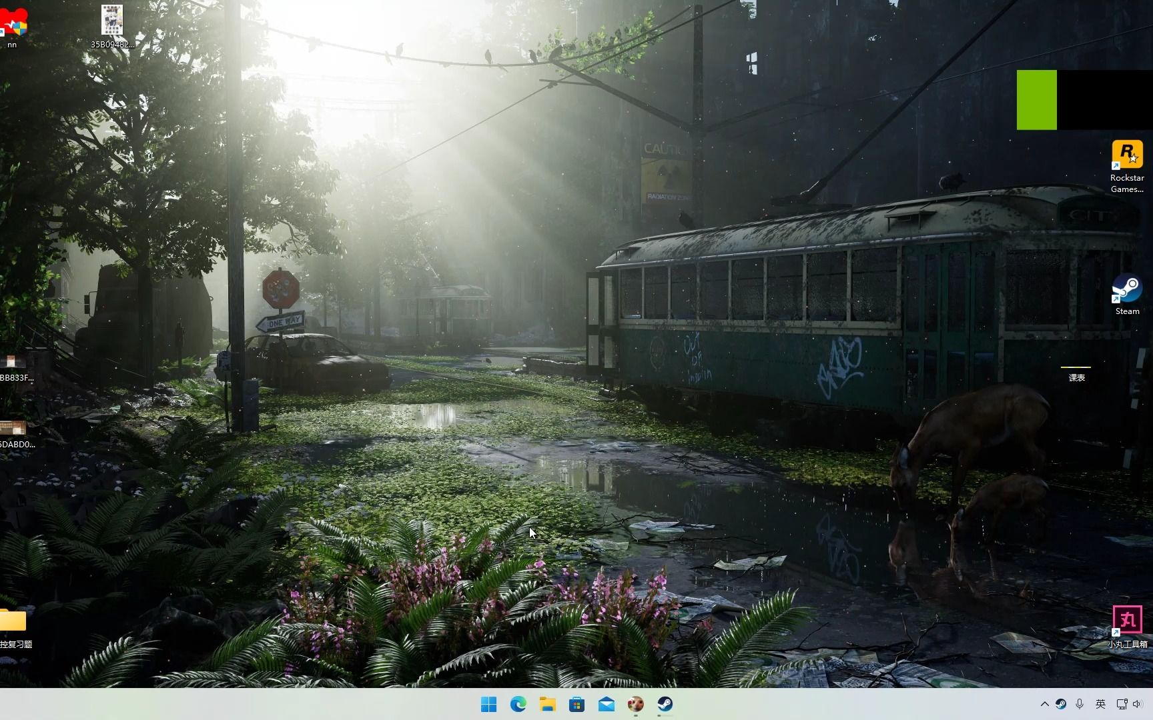The height and width of the screenshot is (720, 1153).
Task: Open the Mail app in taskbar
Action: 606,704
